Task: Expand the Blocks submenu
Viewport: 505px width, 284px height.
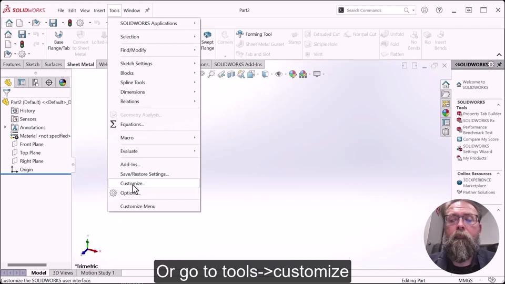Action: coord(154,73)
